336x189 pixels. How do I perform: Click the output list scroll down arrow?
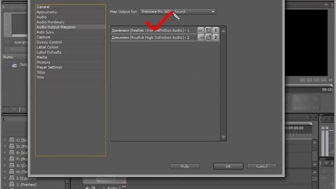223,137
